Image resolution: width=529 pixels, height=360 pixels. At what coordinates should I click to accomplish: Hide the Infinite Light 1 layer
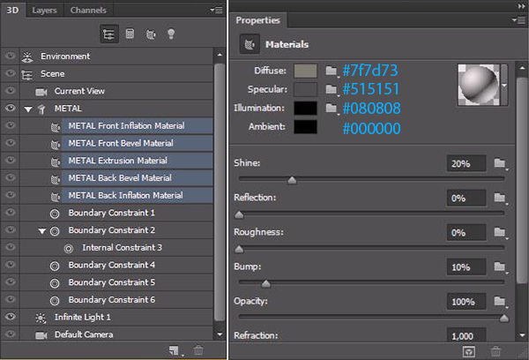[x=11, y=317]
